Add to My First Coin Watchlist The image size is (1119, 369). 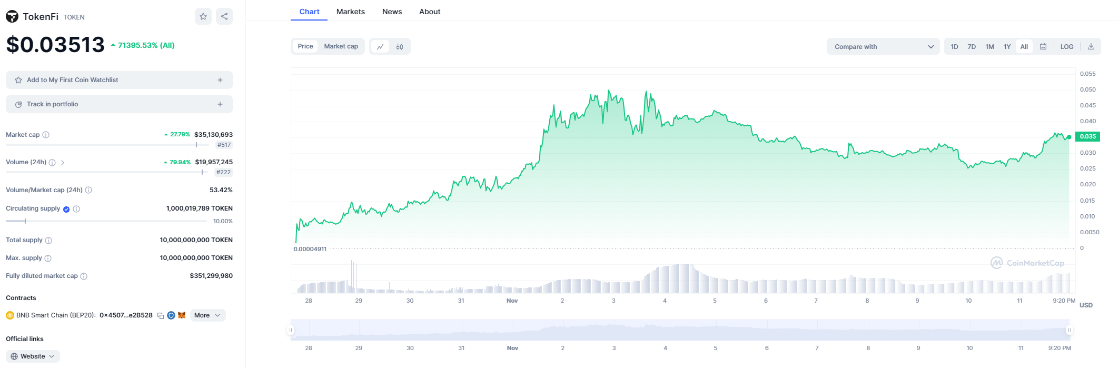[x=119, y=80]
